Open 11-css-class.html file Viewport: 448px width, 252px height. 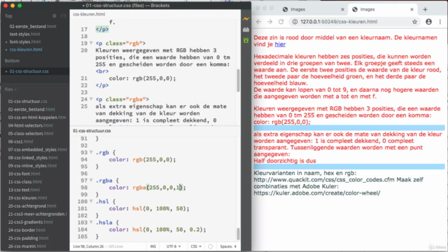[25, 182]
